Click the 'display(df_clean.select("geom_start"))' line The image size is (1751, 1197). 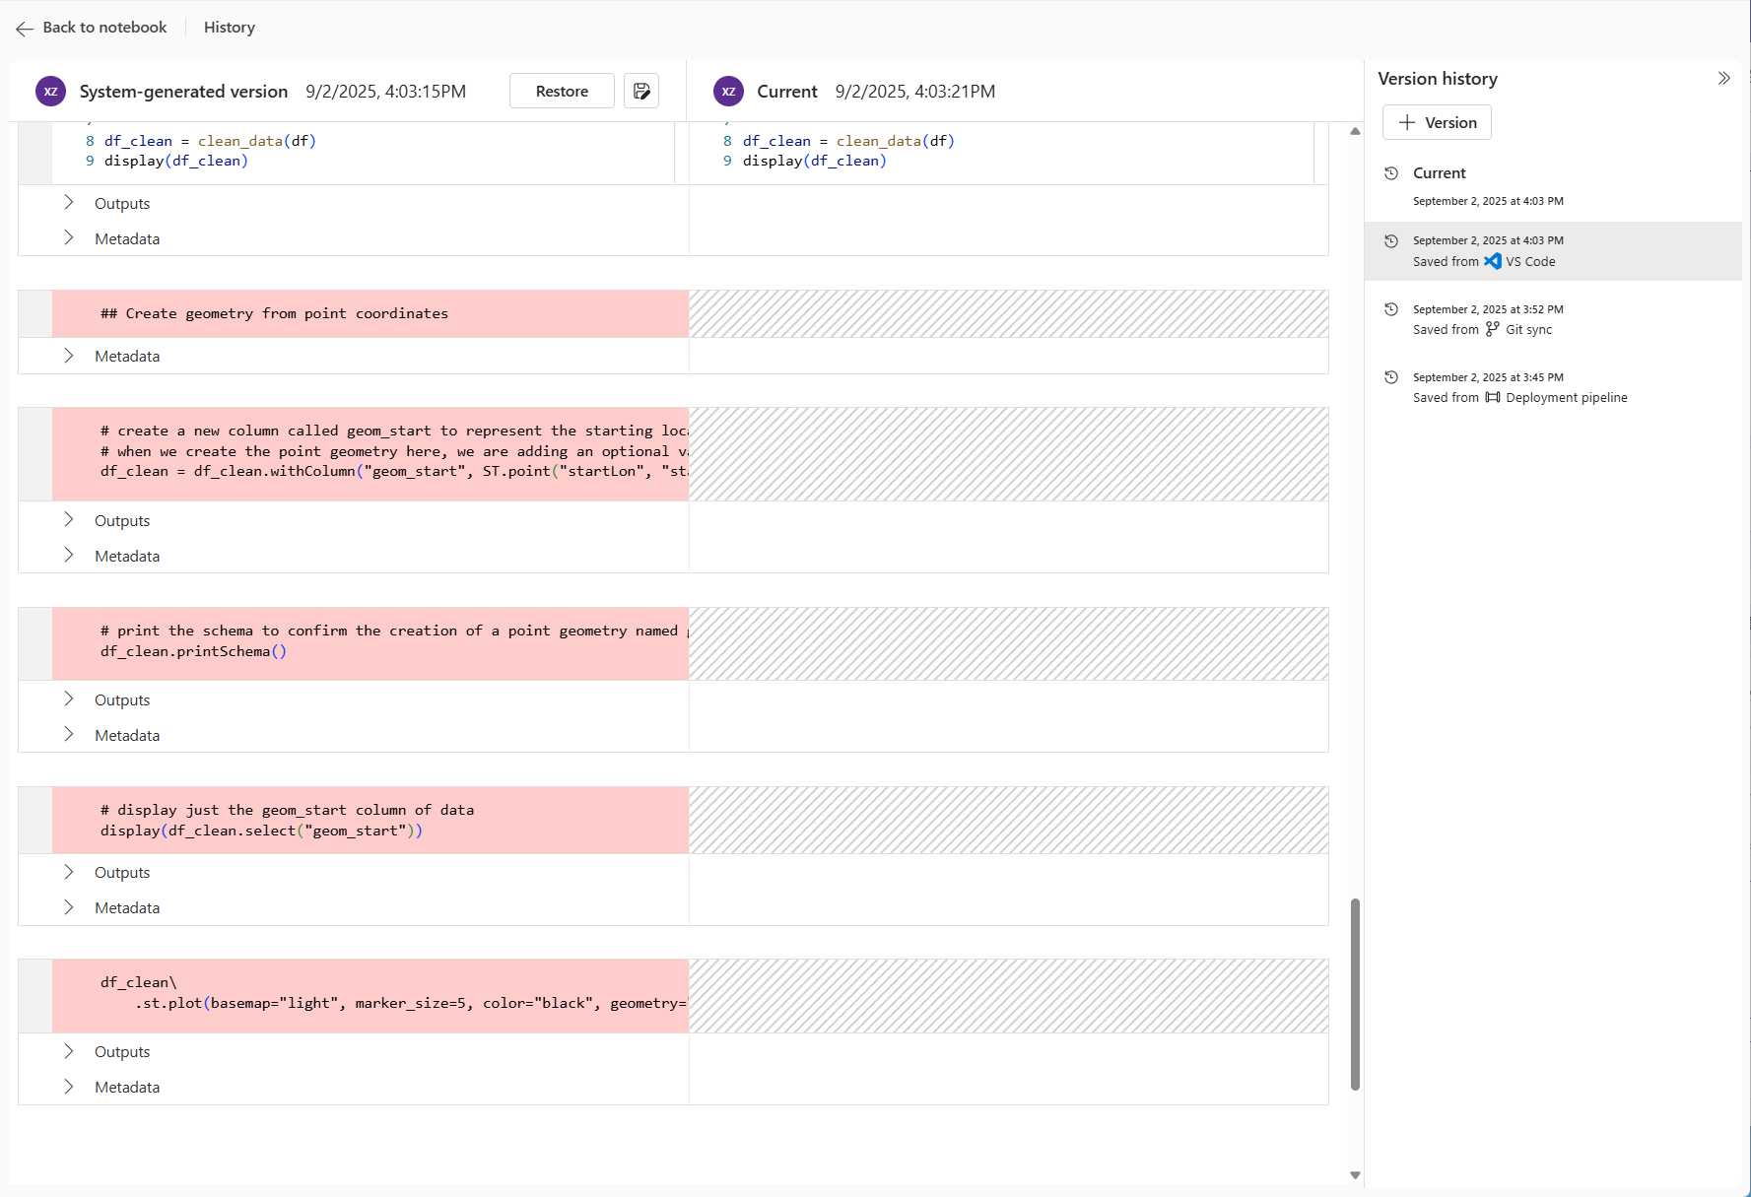click(x=261, y=831)
